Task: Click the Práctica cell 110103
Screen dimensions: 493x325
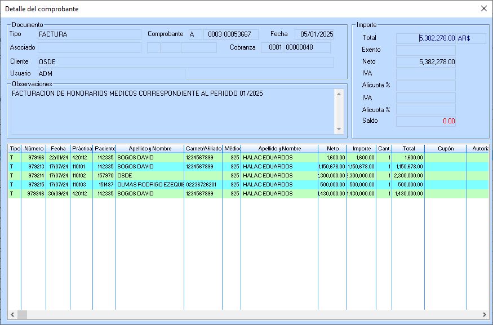Action: coord(82,185)
